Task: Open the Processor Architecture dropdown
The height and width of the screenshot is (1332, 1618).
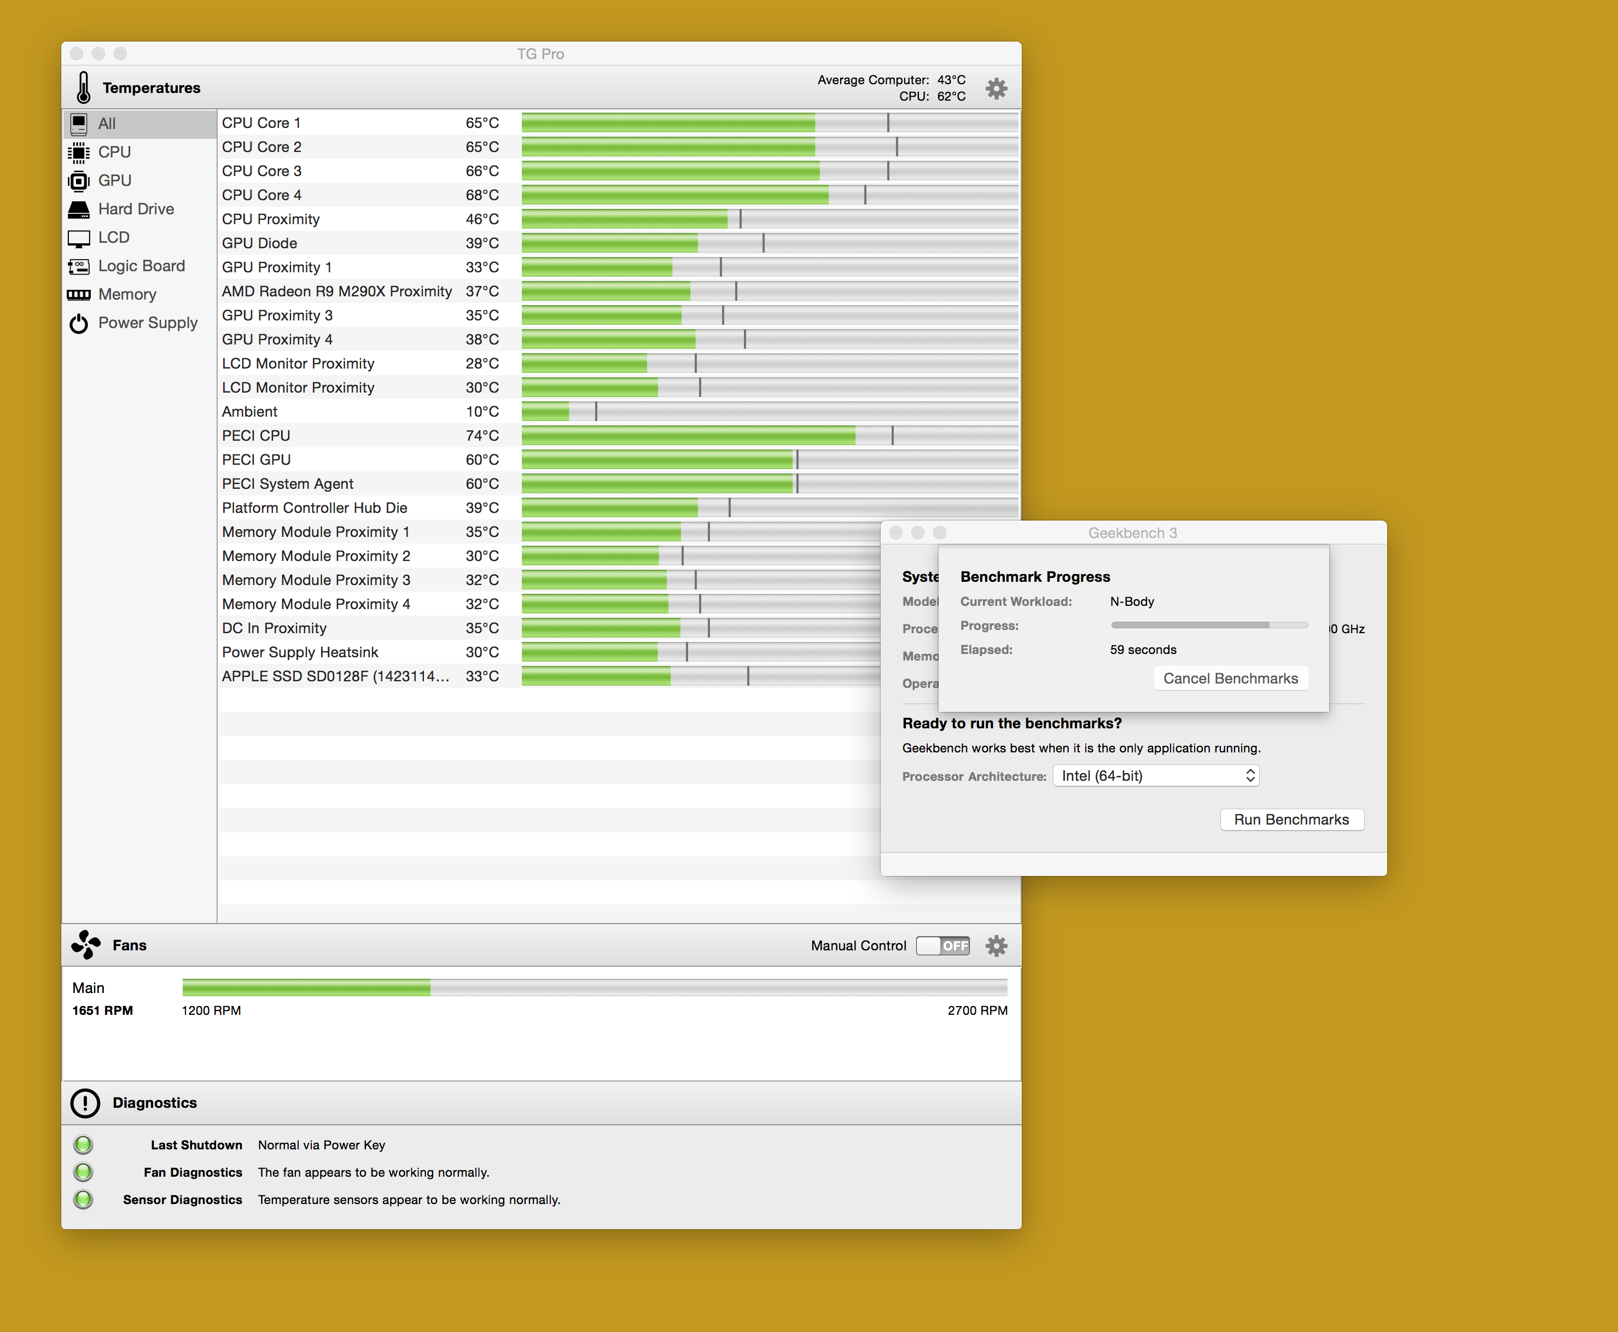Action: [x=1156, y=776]
